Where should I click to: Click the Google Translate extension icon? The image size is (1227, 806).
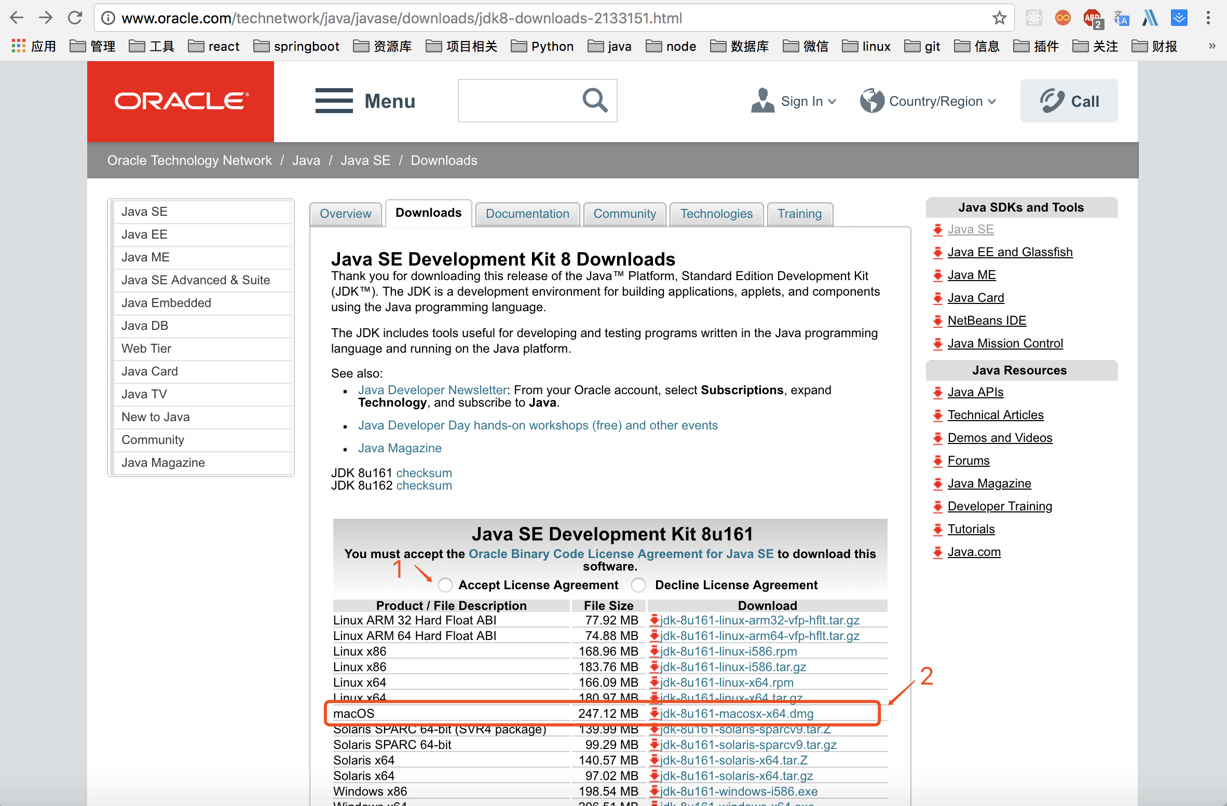tap(1121, 18)
